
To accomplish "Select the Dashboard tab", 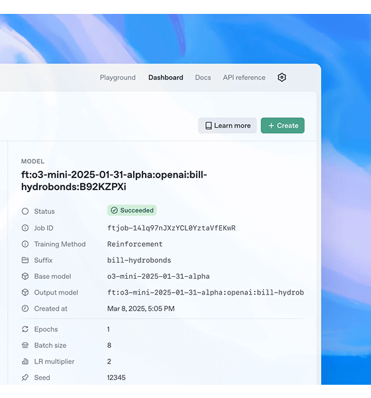I will click(x=166, y=77).
